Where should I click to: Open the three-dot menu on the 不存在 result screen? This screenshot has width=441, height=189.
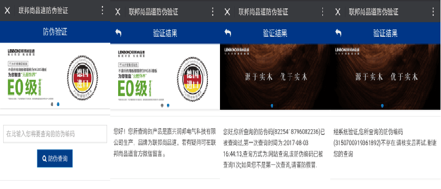click(433, 12)
